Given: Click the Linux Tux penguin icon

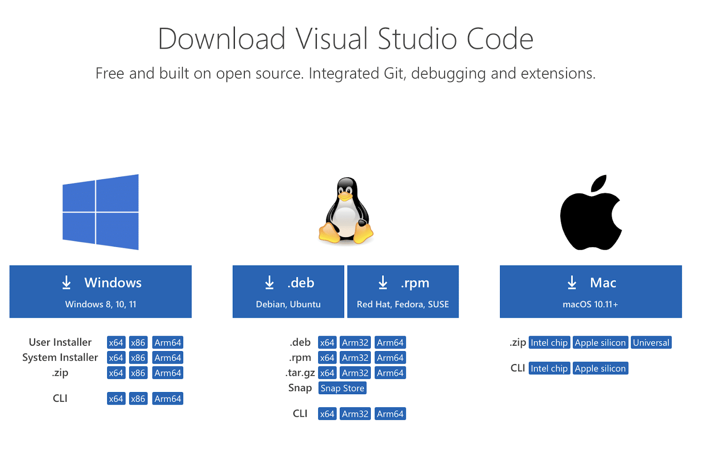Looking at the screenshot, I should pyautogui.click(x=346, y=211).
